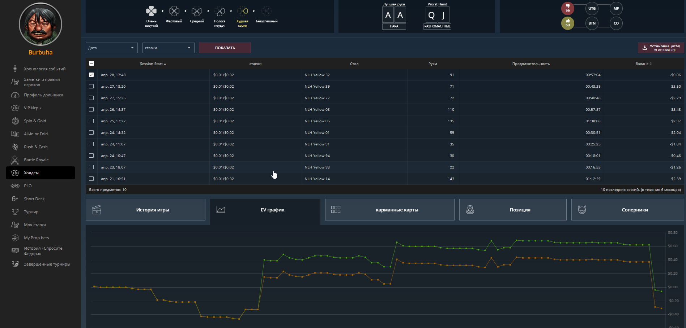Sort by Session Start column
The height and width of the screenshot is (328, 686).
coord(153,64)
